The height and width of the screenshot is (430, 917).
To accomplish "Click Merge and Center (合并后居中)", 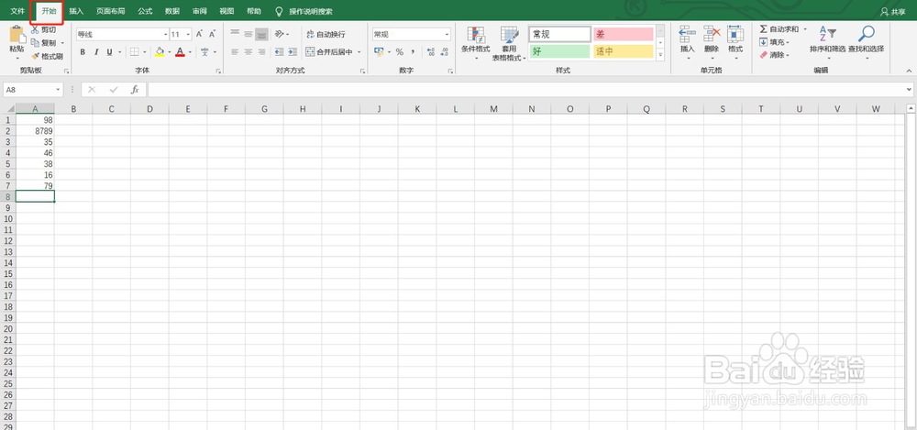I will (329, 52).
